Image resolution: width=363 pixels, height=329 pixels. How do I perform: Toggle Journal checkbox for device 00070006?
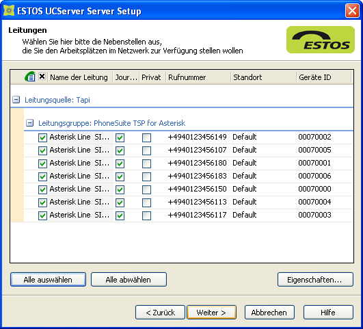point(120,176)
